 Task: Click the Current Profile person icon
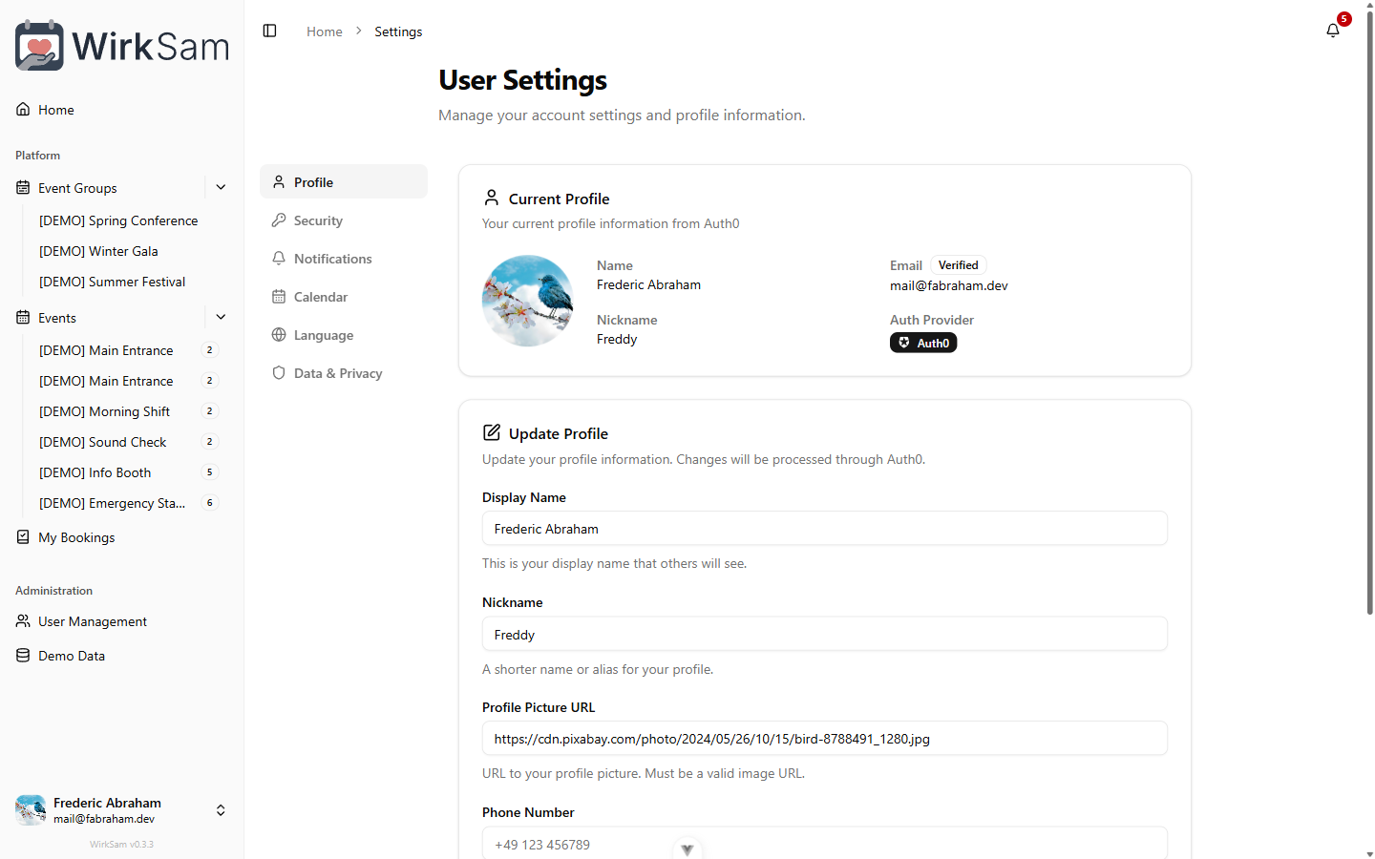[491, 198]
